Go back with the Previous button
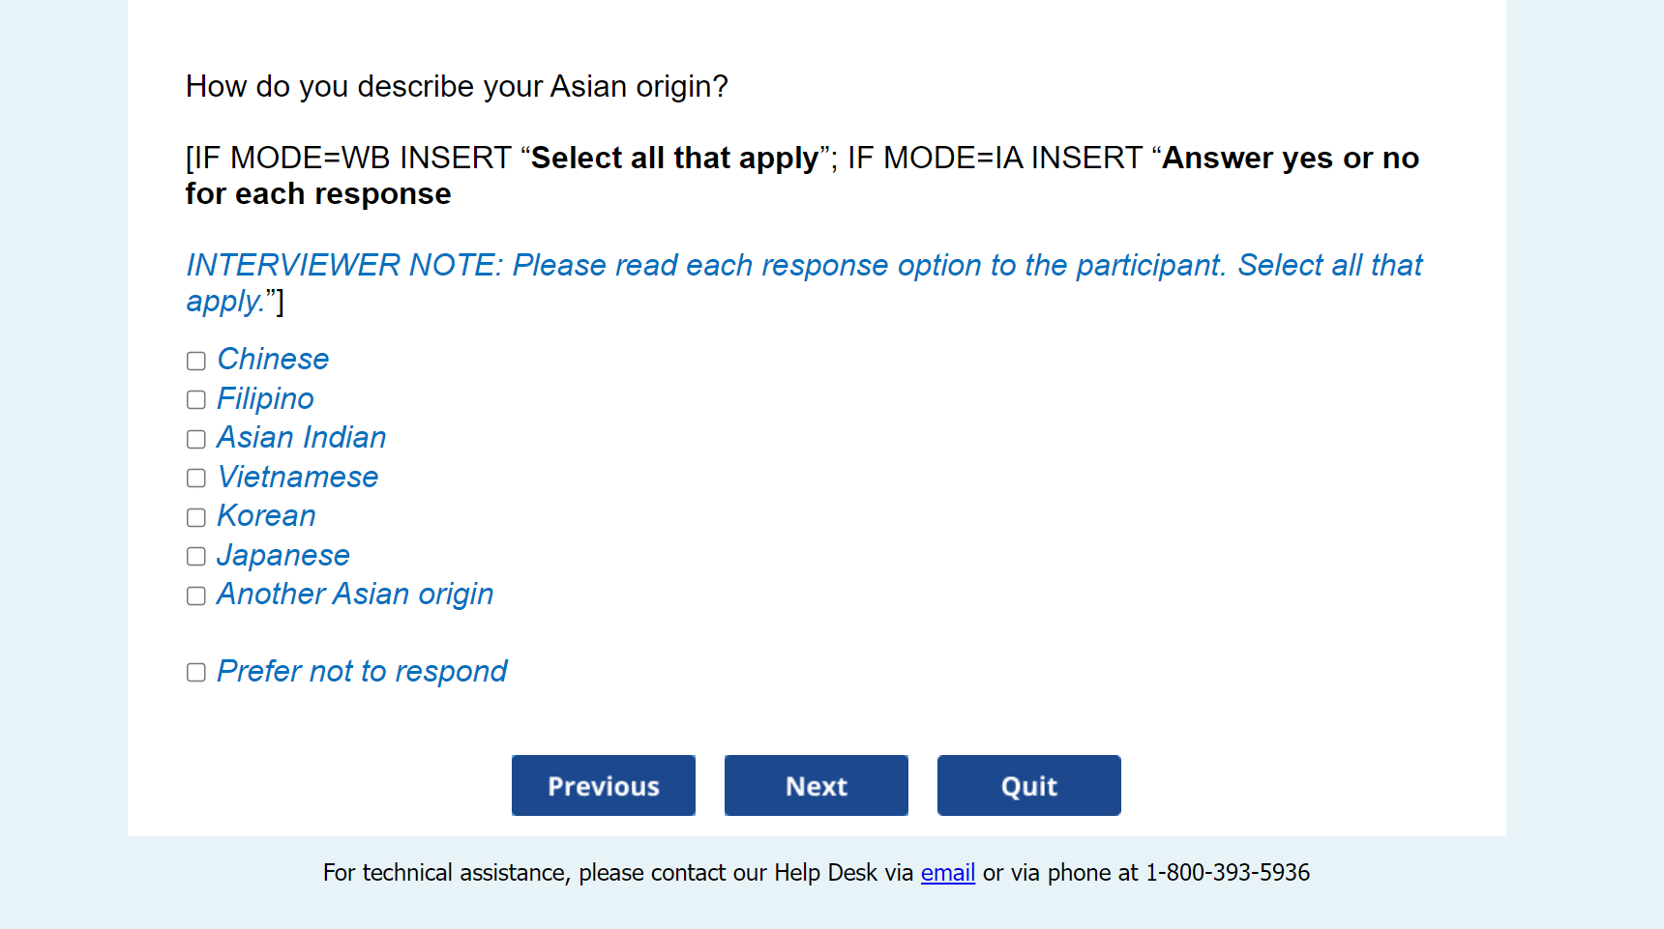The height and width of the screenshot is (929, 1664). pos(603,785)
